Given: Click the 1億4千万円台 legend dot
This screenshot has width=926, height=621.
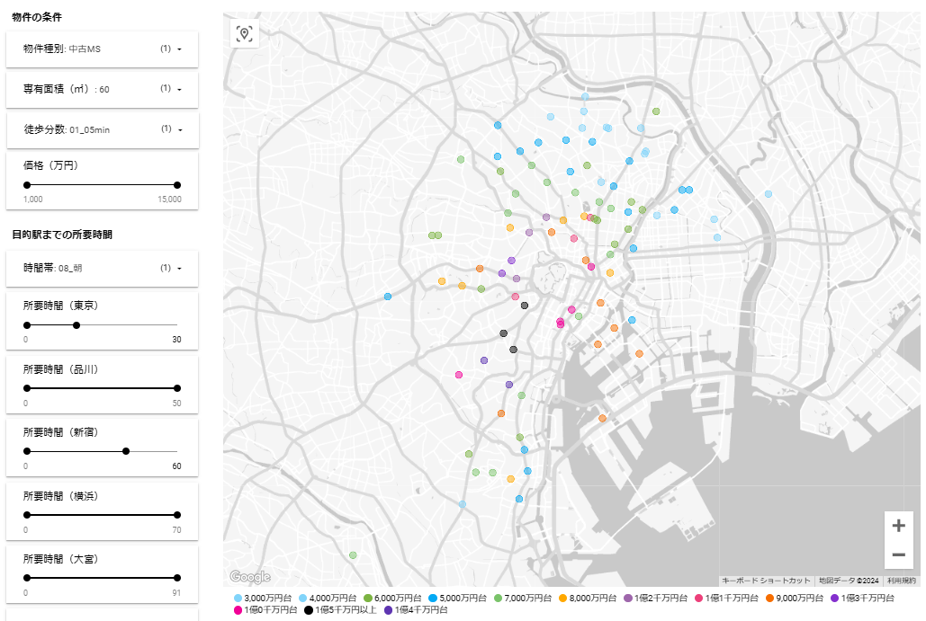Looking at the screenshot, I should point(389,610).
